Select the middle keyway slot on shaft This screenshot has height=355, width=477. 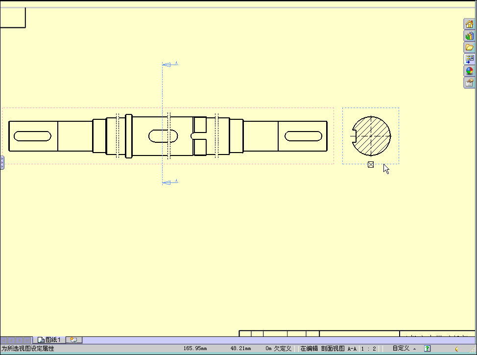point(164,136)
